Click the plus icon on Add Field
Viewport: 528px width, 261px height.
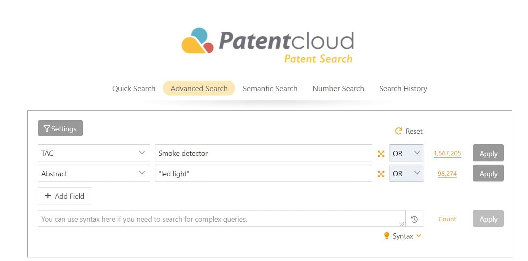(47, 196)
